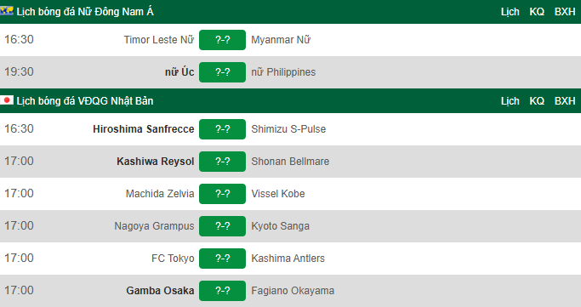Open BXH tab for Nữ Đông Nam Á

click(x=565, y=12)
